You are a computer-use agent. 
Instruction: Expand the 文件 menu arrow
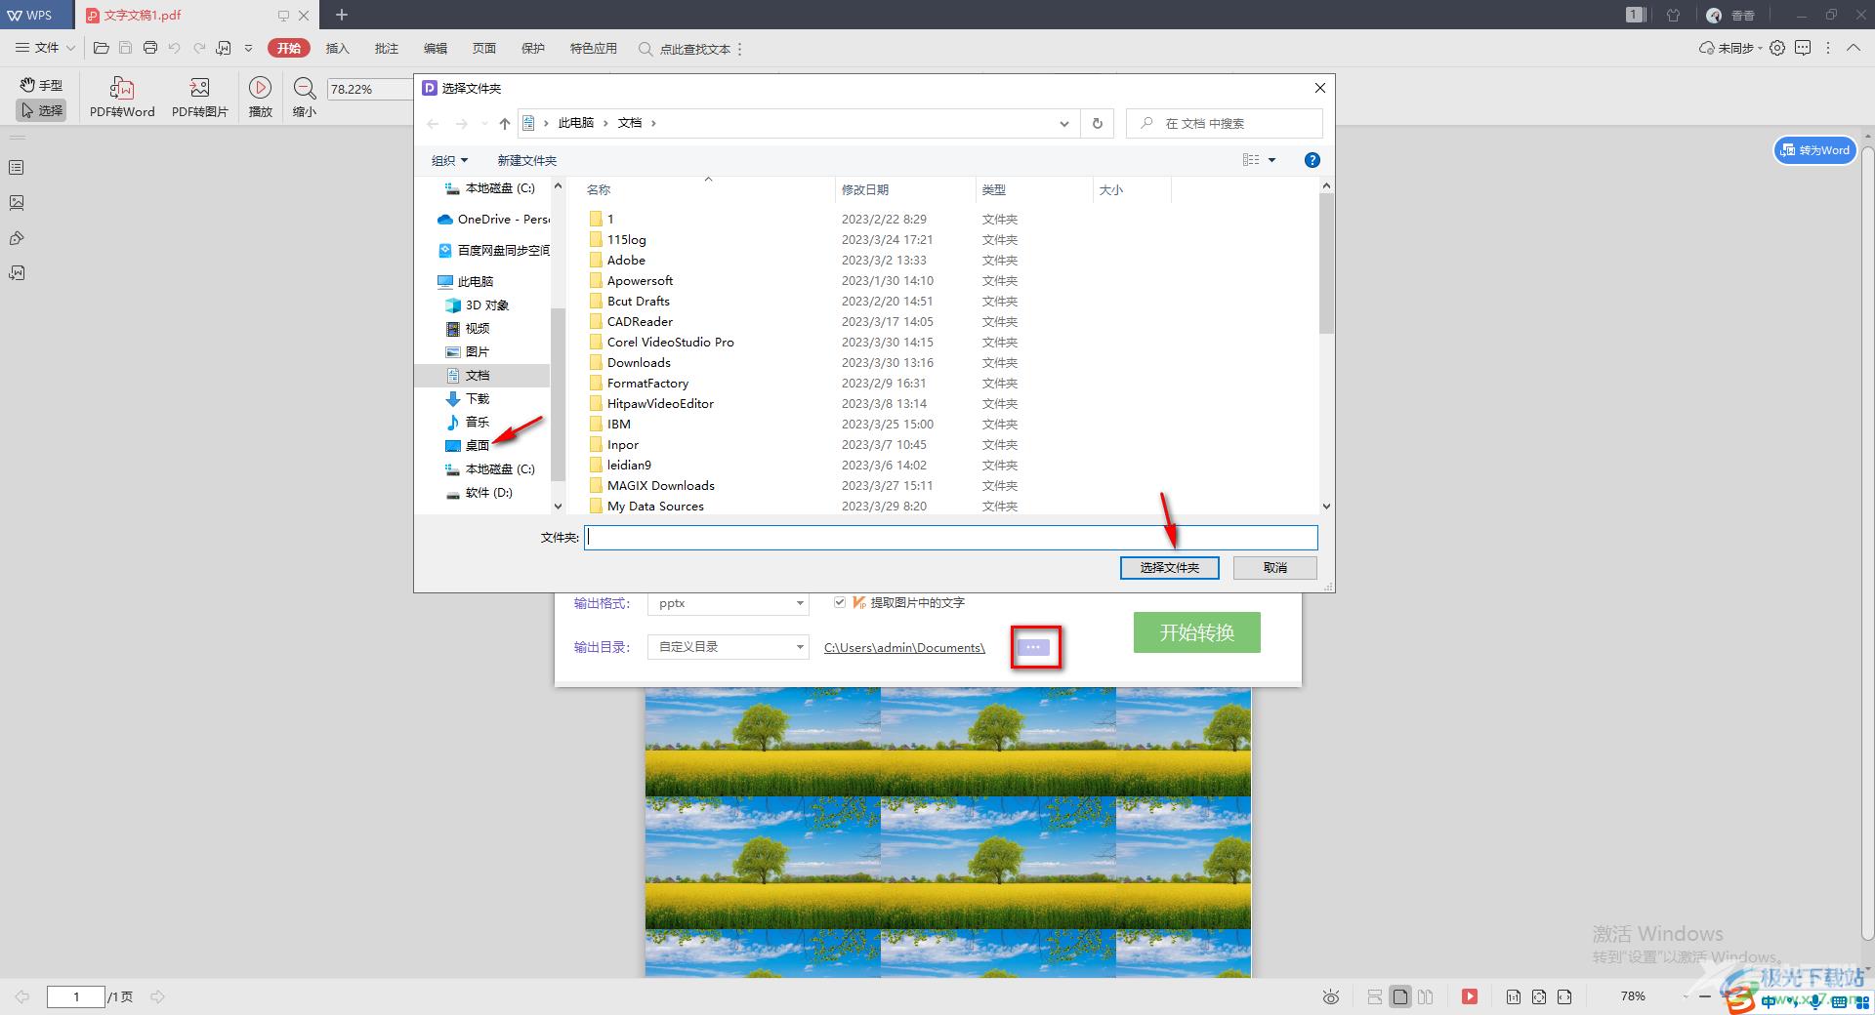70,48
